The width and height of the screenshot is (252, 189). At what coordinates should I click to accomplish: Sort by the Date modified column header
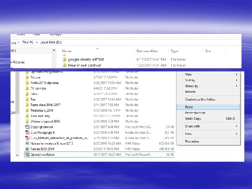pyautogui.click(x=147, y=51)
